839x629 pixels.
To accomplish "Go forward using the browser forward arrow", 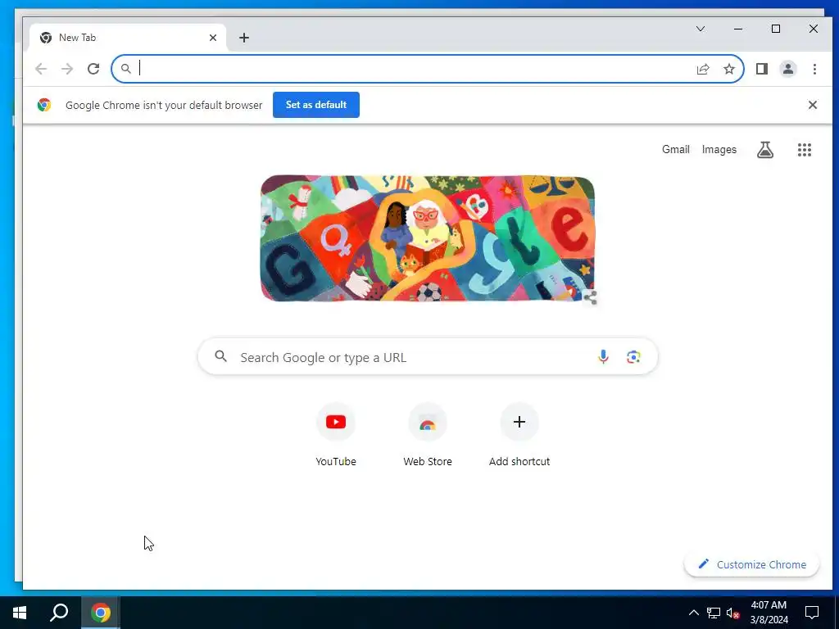I will tap(67, 69).
